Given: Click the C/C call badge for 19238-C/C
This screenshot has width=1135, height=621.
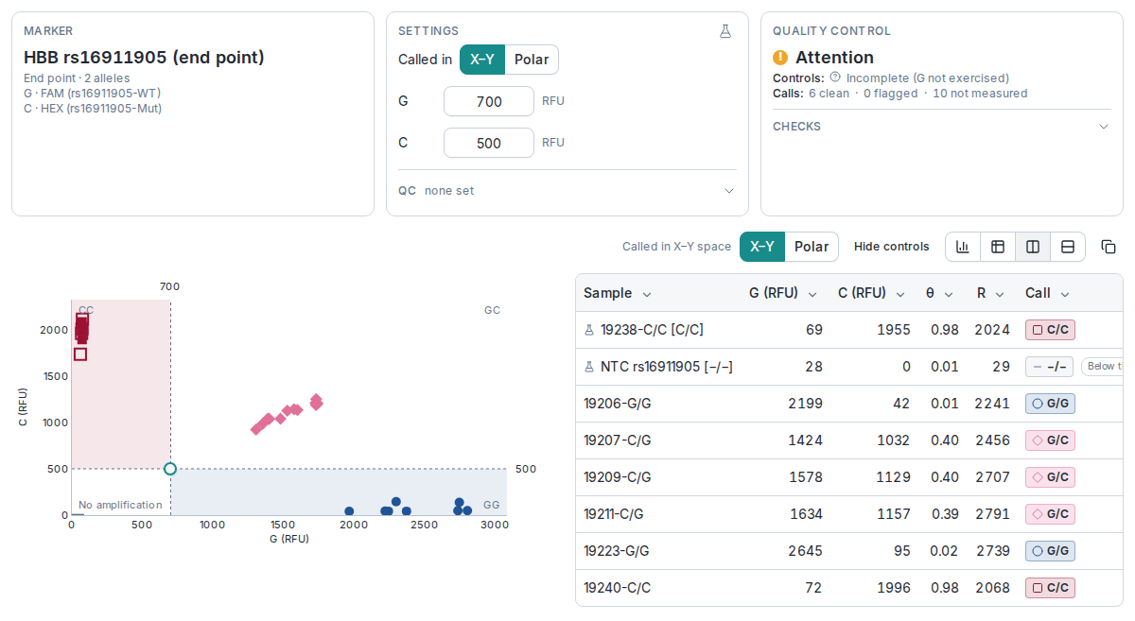Looking at the screenshot, I should tap(1050, 330).
